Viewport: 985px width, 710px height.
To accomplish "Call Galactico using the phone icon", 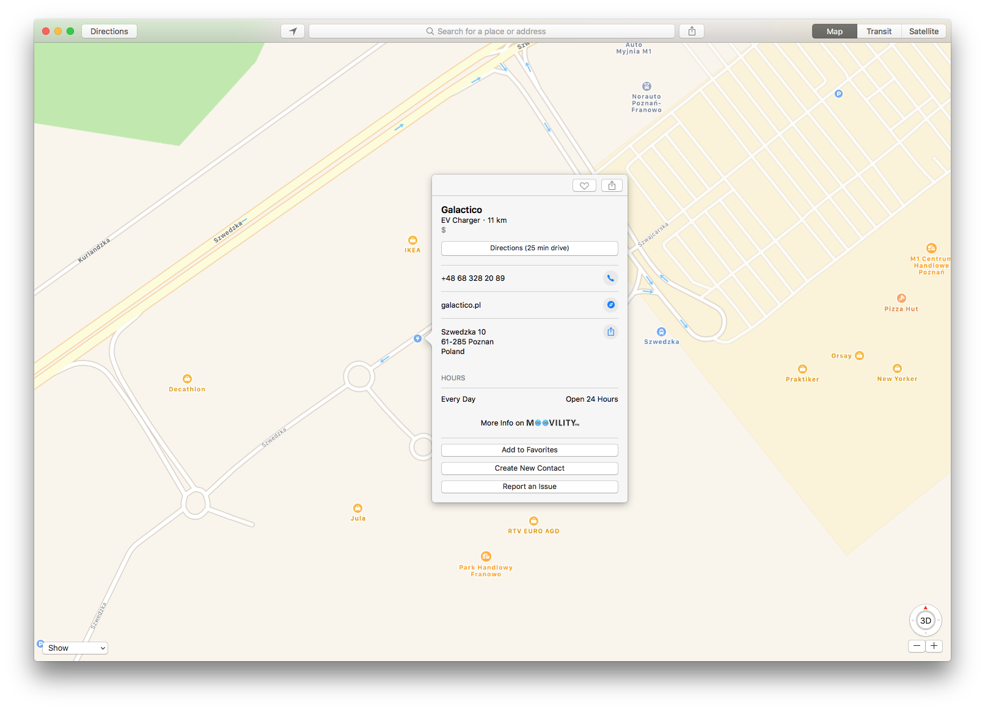I will [610, 278].
